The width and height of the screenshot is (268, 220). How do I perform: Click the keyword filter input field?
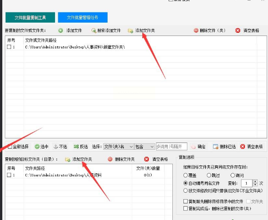coord(171,147)
